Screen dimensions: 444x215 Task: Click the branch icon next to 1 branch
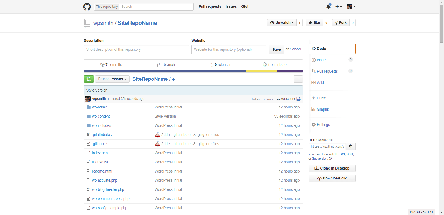coord(158,65)
